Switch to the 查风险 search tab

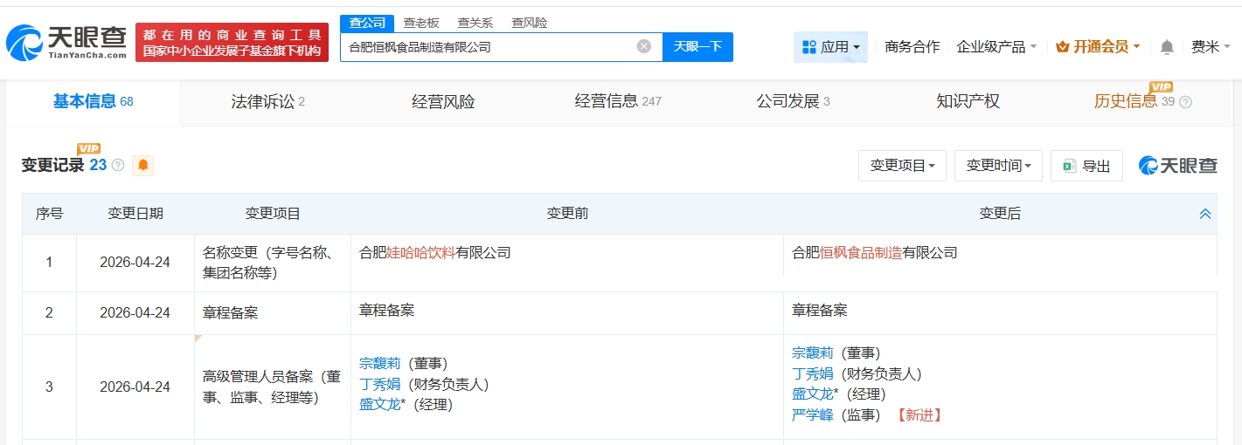click(x=530, y=23)
